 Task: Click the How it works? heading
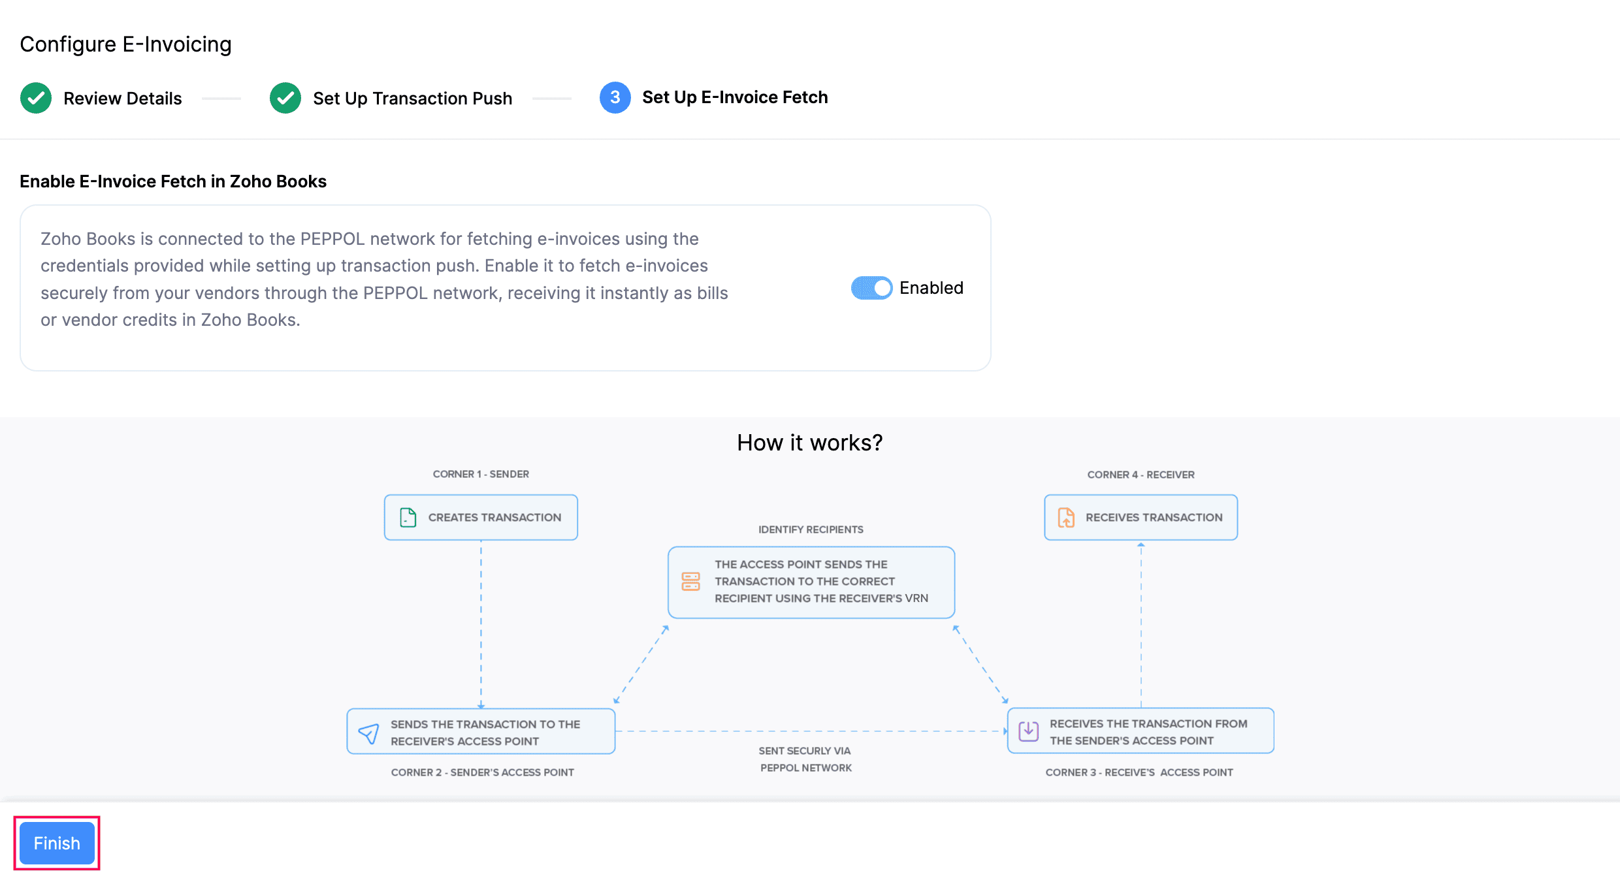(809, 443)
